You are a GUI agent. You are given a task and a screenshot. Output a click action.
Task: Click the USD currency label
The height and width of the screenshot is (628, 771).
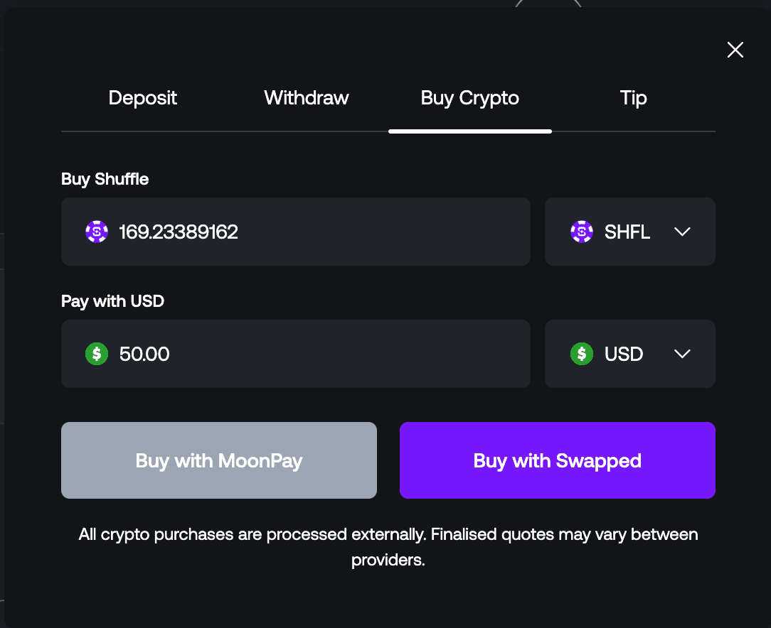(x=624, y=354)
